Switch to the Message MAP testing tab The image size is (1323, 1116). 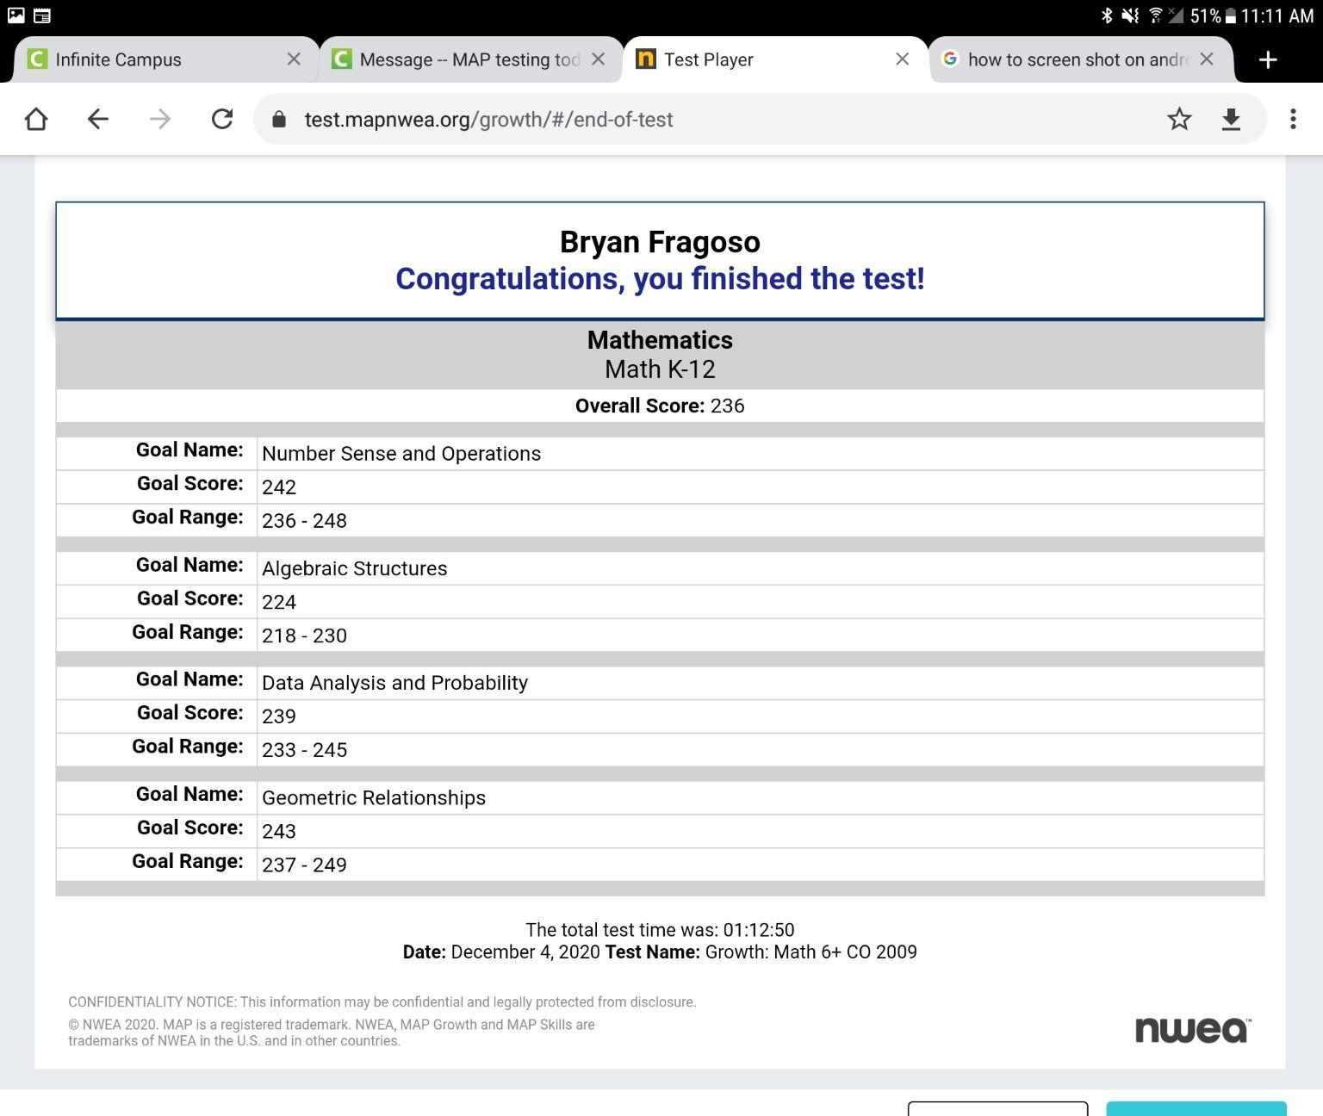[470, 59]
